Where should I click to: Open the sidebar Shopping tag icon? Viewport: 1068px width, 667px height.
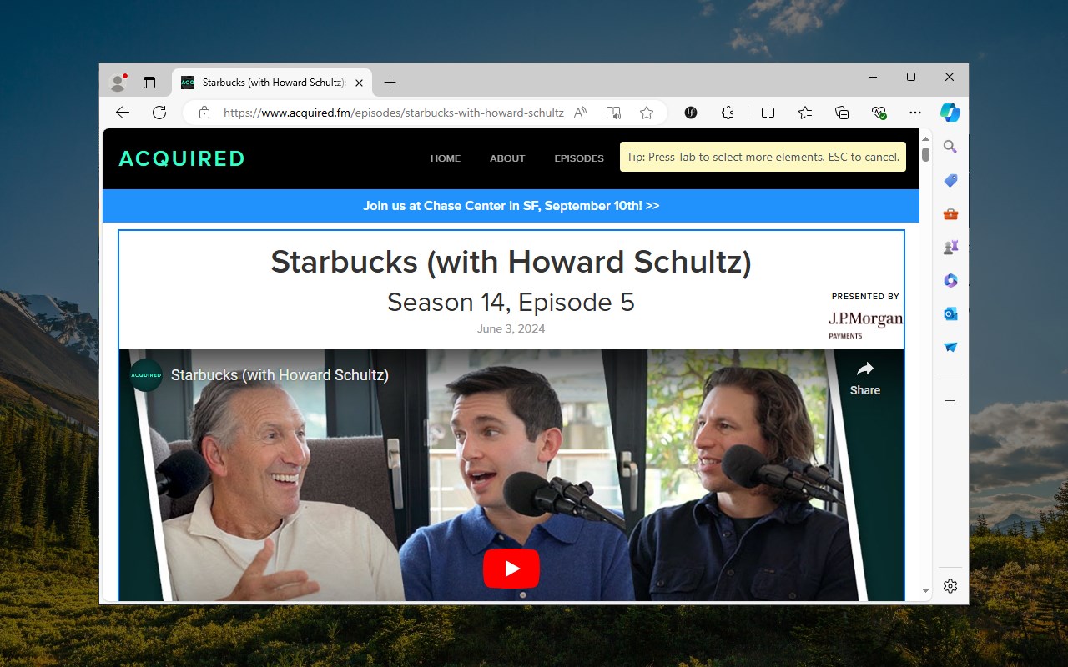[950, 181]
